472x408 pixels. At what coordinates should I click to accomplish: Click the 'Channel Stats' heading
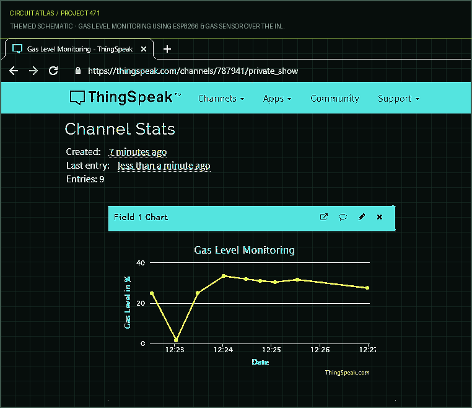pos(120,129)
